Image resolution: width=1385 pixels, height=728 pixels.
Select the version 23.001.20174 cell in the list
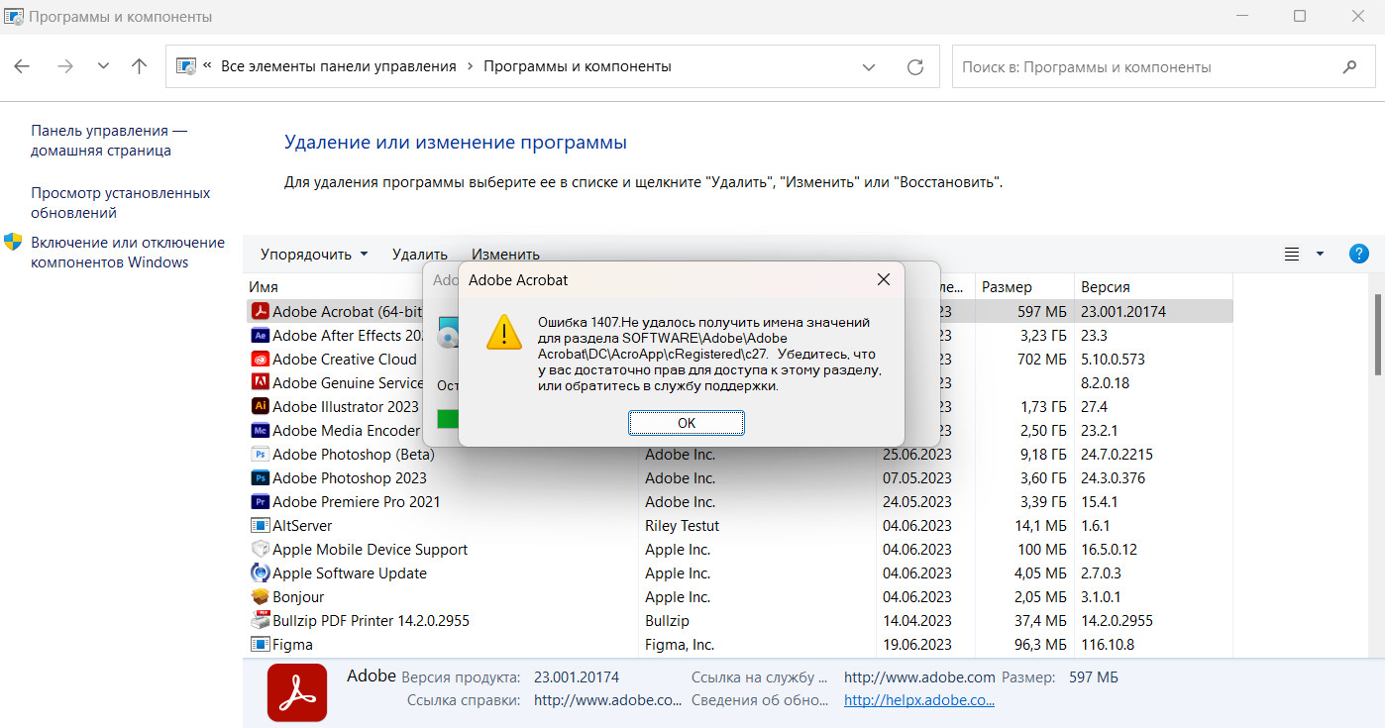click(x=1123, y=312)
